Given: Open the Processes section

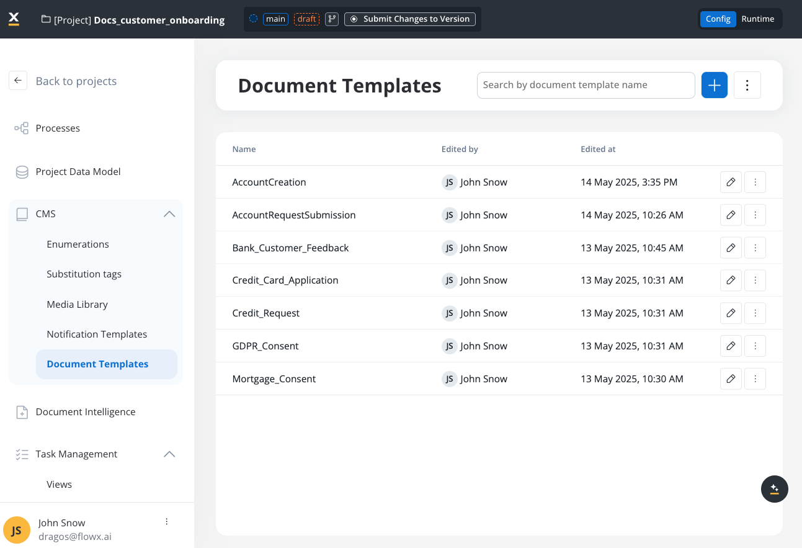Looking at the screenshot, I should 58,128.
